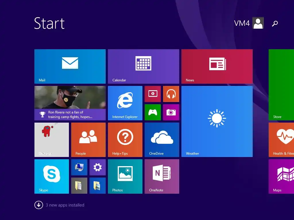Launch Internet Explorer tile

tap(125, 103)
